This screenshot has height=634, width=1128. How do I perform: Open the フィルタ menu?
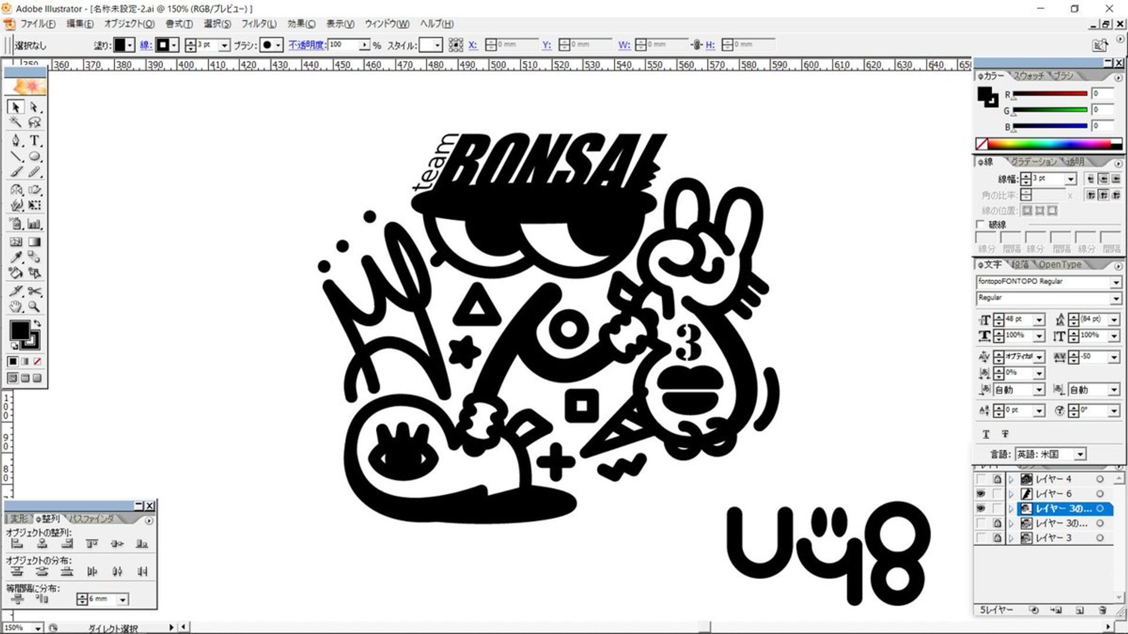click(x=259, y=24)
